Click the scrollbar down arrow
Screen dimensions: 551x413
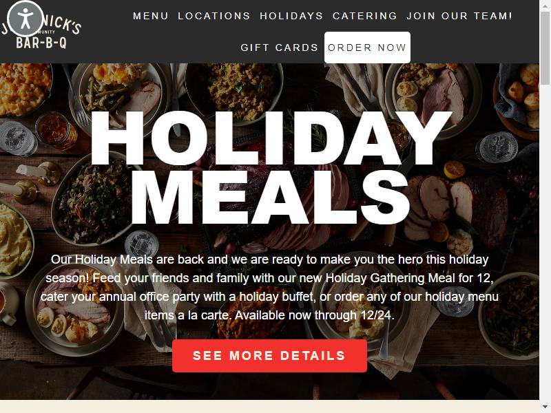point(545,409)
